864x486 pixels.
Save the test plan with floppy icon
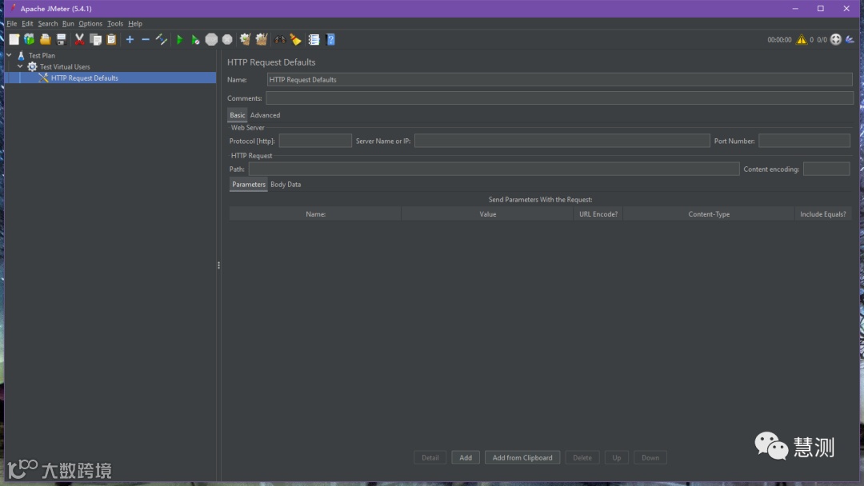click(x=61, y=39)
